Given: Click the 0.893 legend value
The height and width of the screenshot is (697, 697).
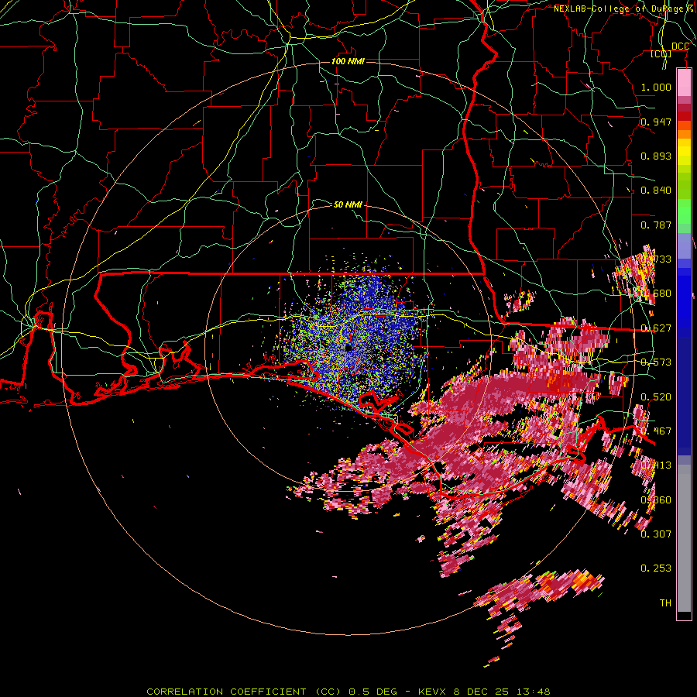Looking at the screenshot, I should coord(656,156).
